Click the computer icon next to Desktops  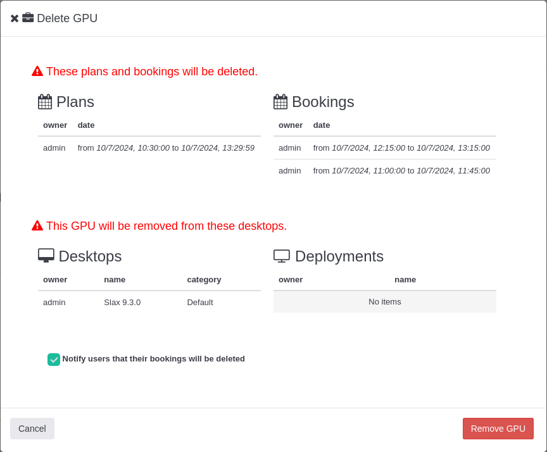point(46,256)
